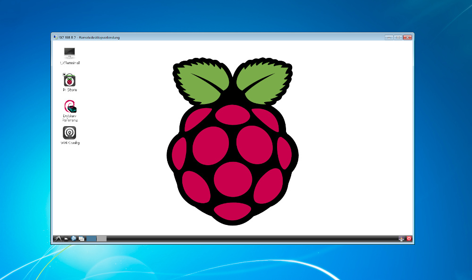Image resolution: width=472 pixels, height=280 pixels.
Task: Click the red power logout icon in the panel
Action: pos(409,239)
